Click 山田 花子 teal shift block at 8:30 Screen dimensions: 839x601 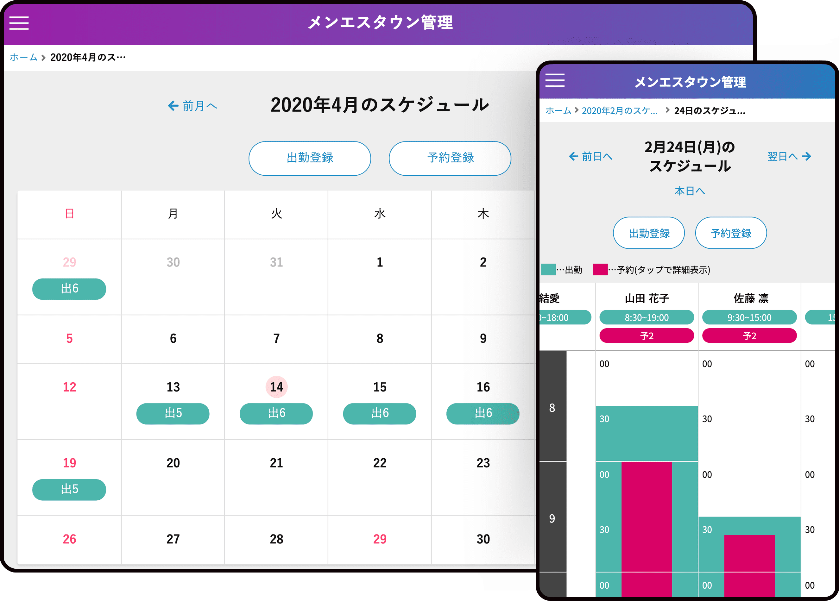tap(647, 434)
